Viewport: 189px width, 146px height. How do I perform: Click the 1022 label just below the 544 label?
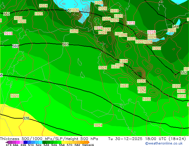point(172,30)
